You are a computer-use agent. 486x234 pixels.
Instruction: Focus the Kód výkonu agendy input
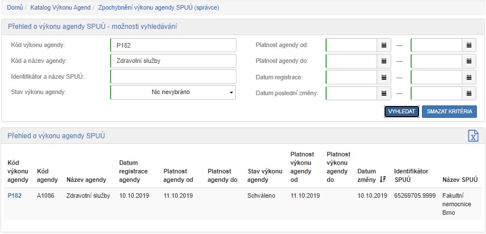click(173, 45)
